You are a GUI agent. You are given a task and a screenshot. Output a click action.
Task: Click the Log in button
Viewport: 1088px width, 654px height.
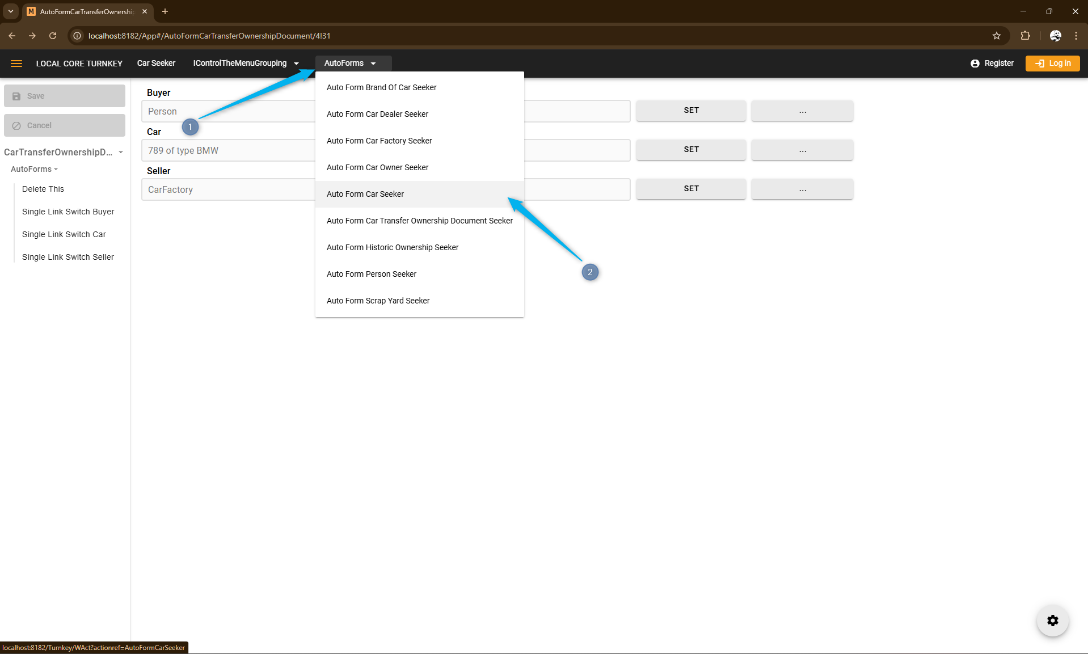1052,64
